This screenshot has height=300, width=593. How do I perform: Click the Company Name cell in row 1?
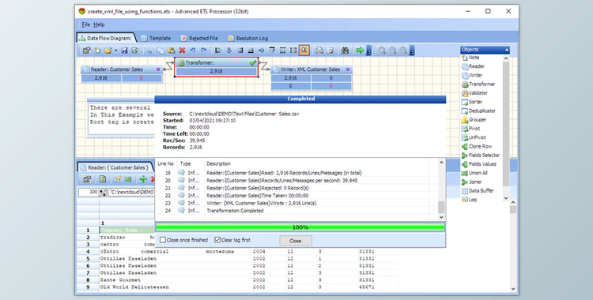pyautogui.click(x=127, y=230)
